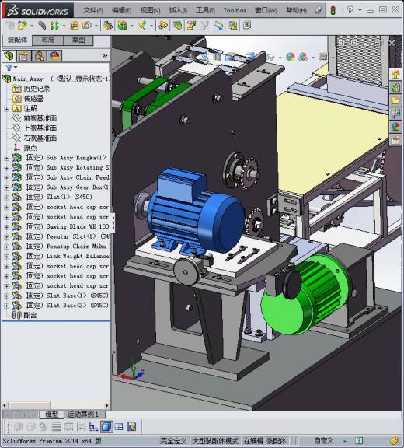The image size is (404, 448).
Task: Click the Linear Component Pattern icon
Action: tap(54, 26)
